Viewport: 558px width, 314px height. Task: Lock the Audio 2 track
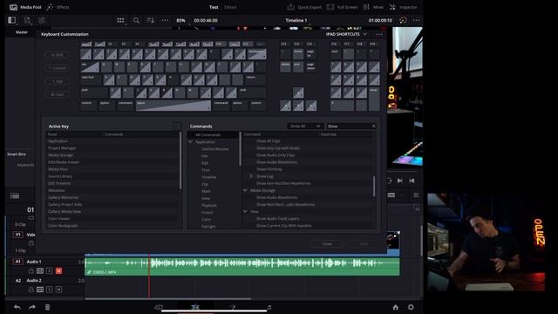(x=31, y=290)
